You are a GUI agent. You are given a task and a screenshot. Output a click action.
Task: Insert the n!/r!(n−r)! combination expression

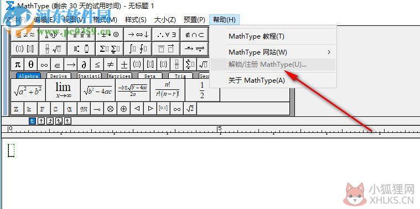168,90
